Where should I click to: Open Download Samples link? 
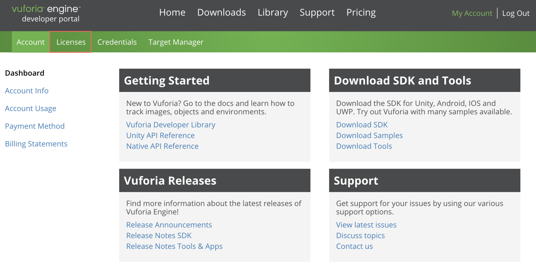pos(369,136)
